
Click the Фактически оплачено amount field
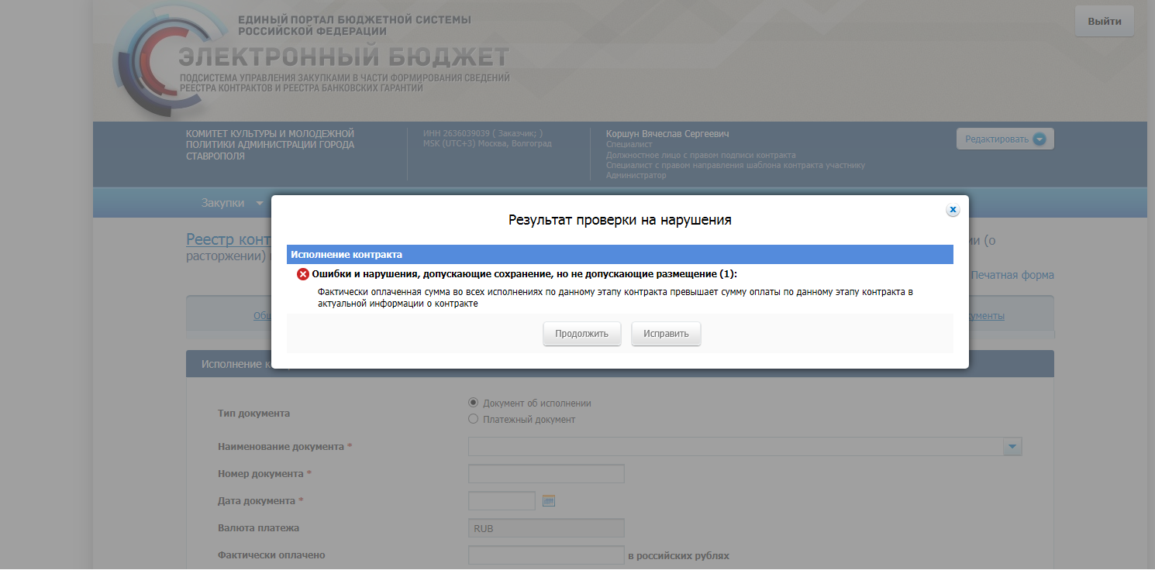pos(546,555)
